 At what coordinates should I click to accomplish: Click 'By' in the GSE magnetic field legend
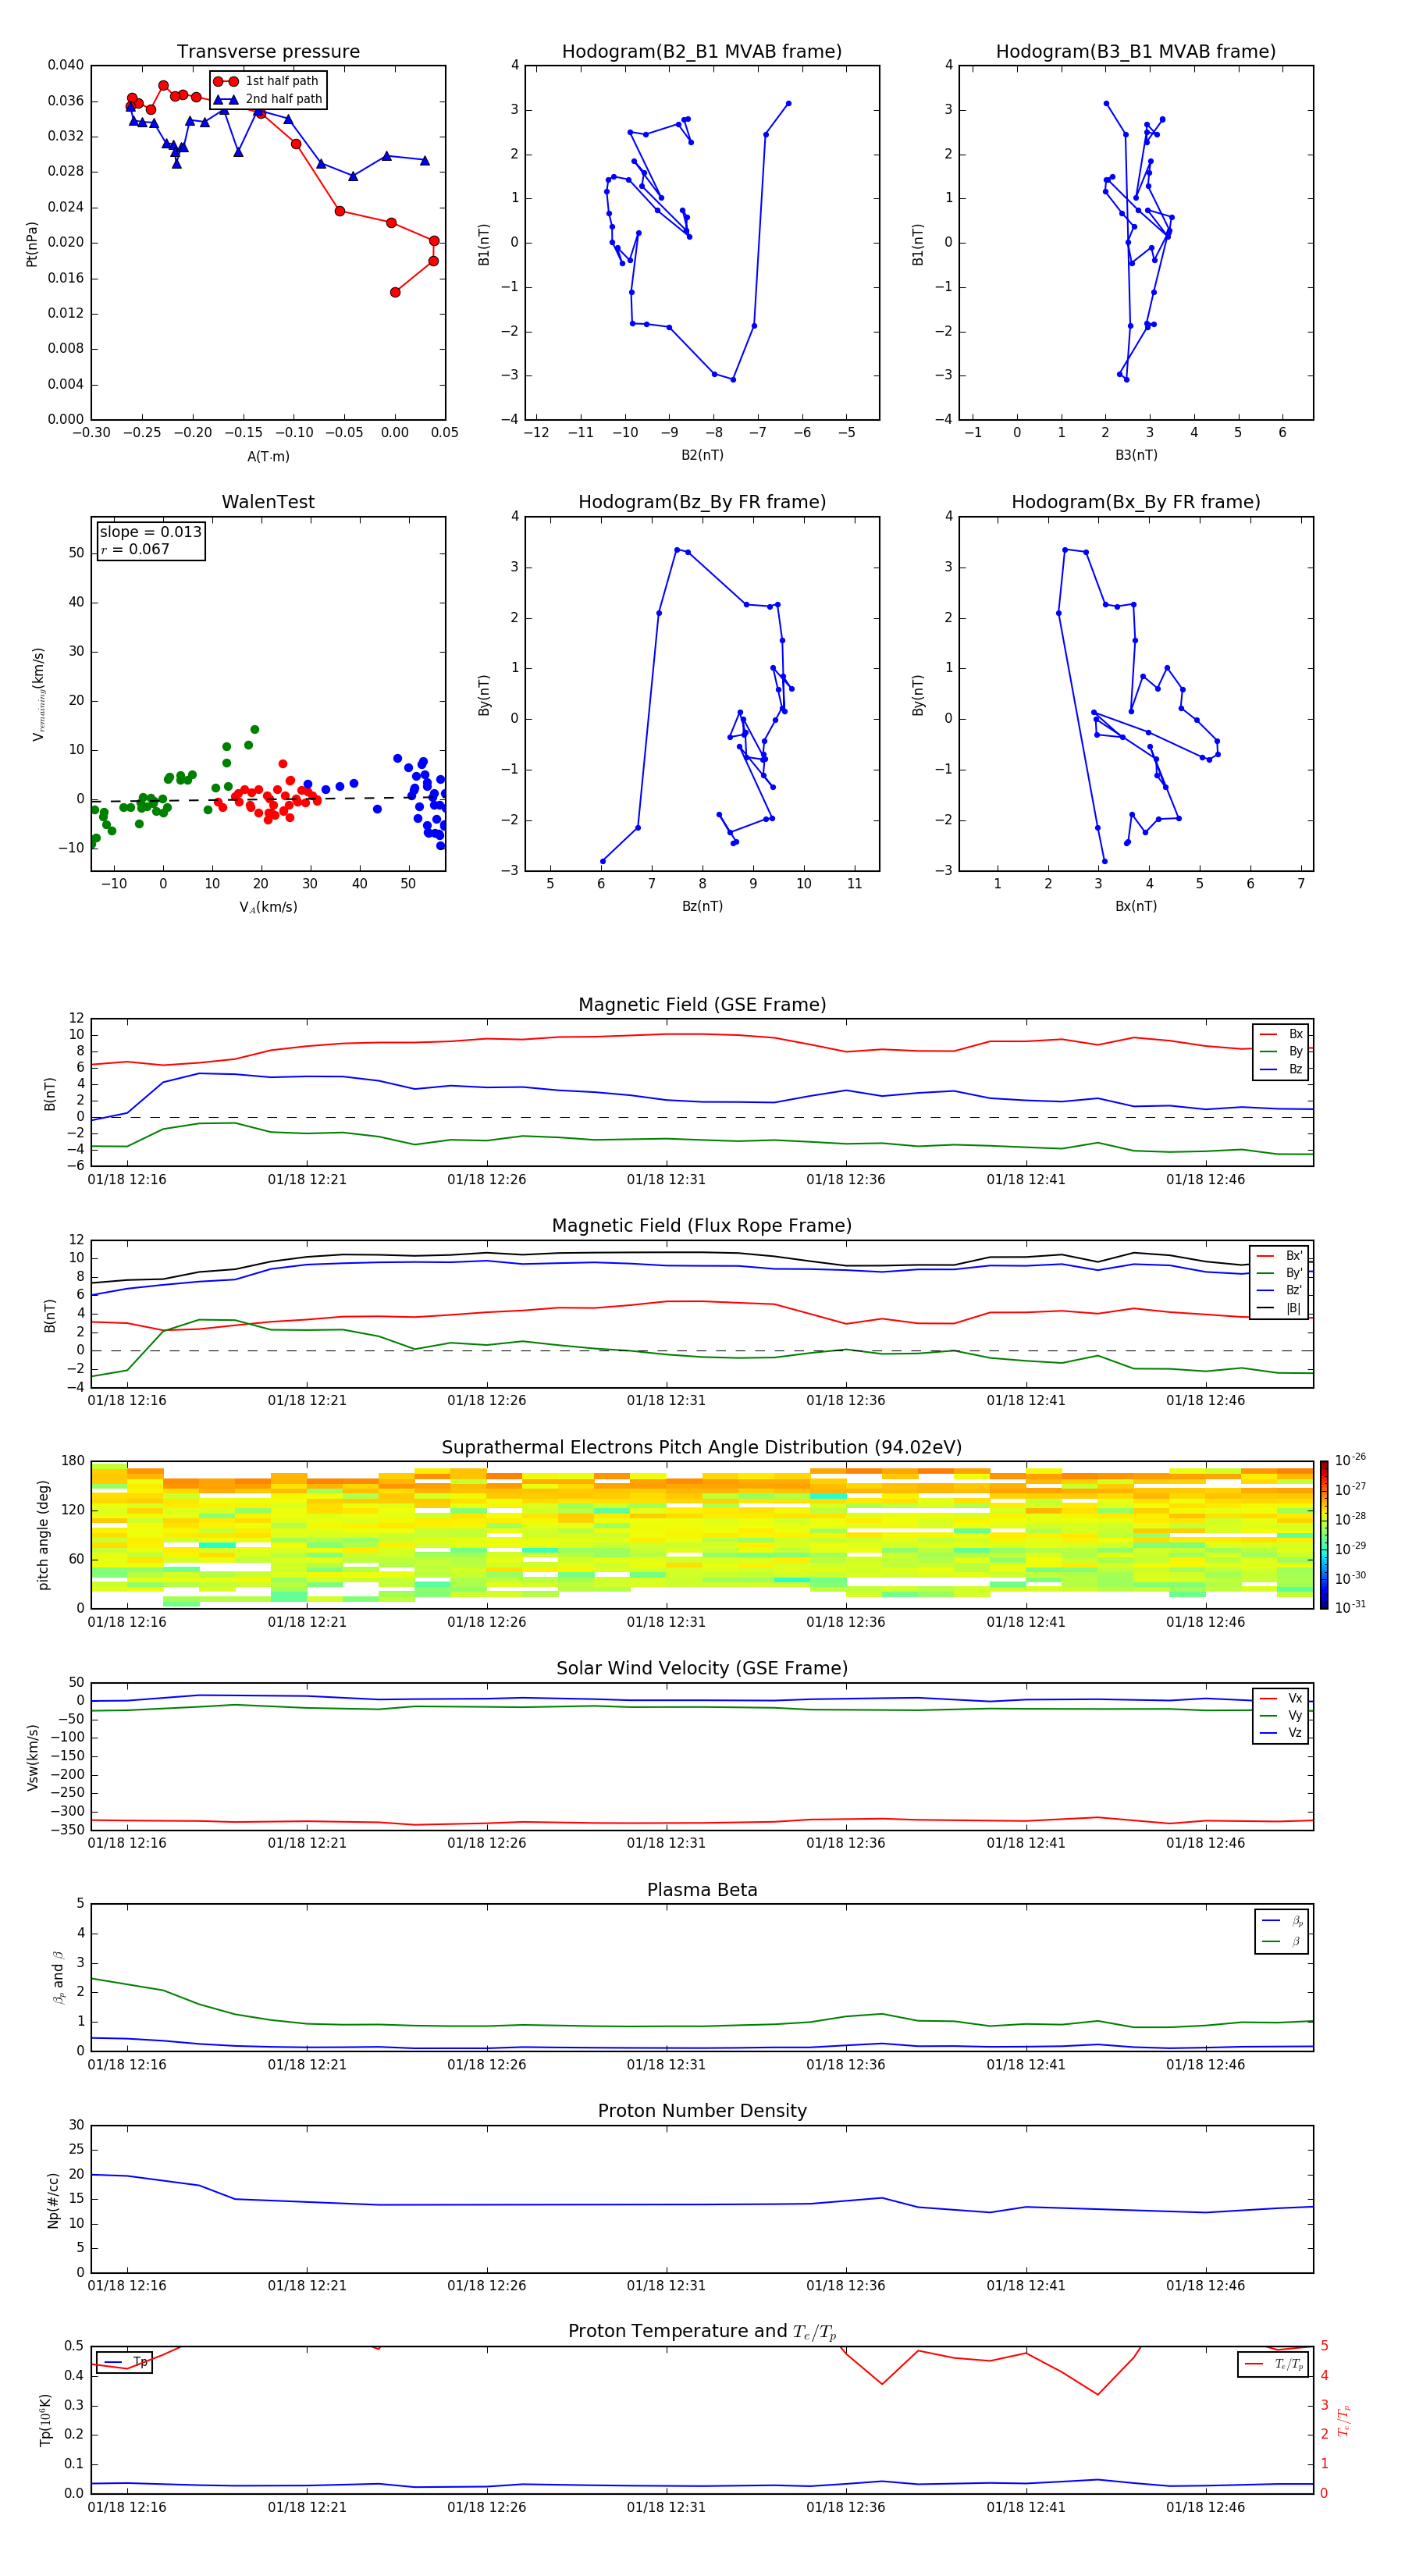tap(1295, 1051)
